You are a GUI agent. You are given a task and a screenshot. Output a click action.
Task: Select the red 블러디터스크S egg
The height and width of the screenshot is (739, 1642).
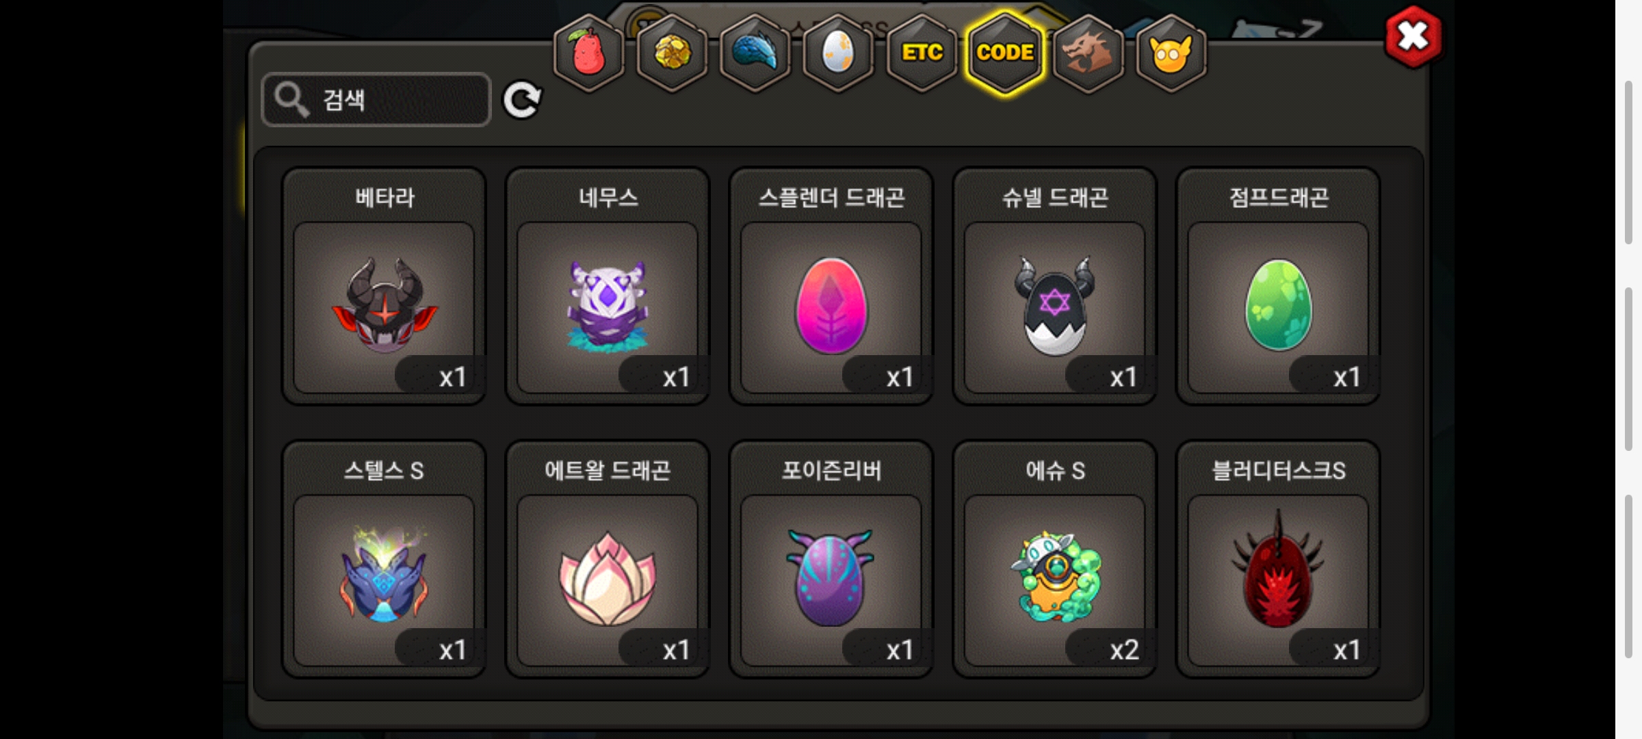coord(1278,559)
